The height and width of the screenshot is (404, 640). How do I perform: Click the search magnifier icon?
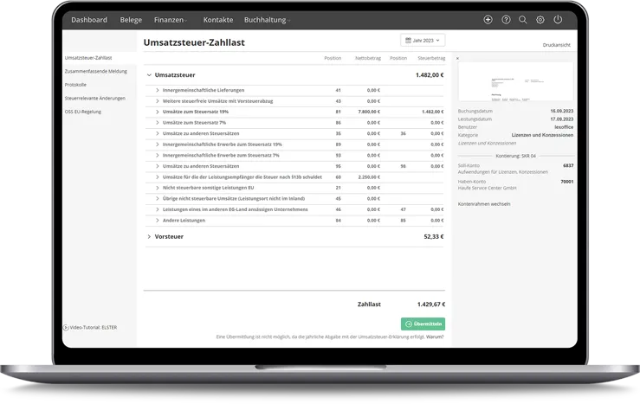coord(523,19)
